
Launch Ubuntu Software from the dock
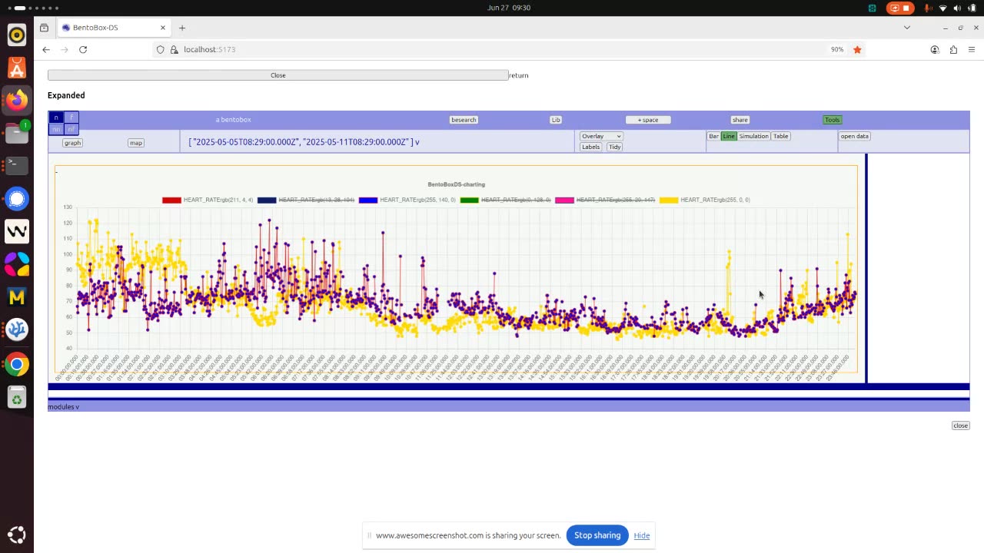(x=17, y=68)
